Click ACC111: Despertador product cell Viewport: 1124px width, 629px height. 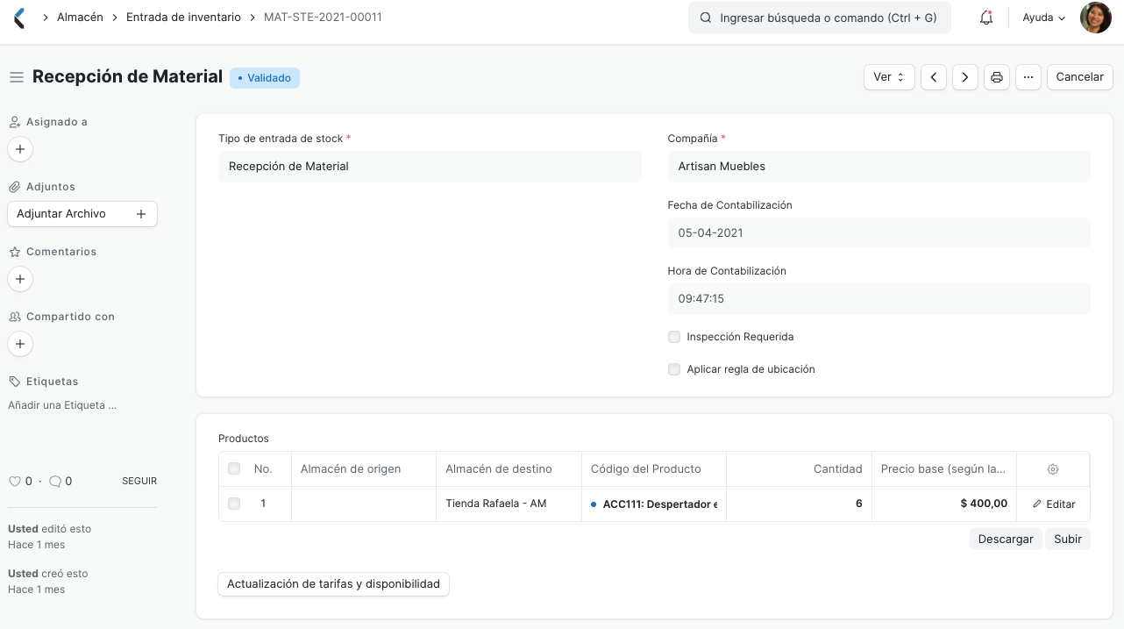click(654, 504)
